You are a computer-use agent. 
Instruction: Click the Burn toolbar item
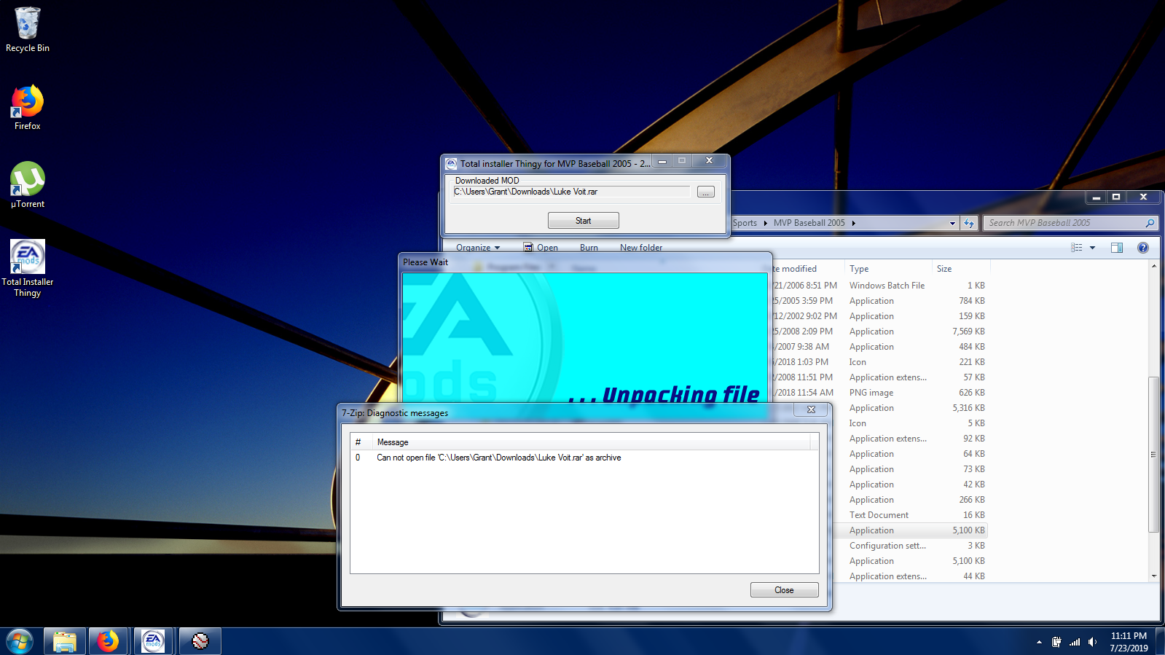coord(589,248)
